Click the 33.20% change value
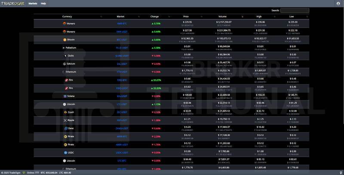This screenshot has height=175, width=344. [x=156, y=88]
